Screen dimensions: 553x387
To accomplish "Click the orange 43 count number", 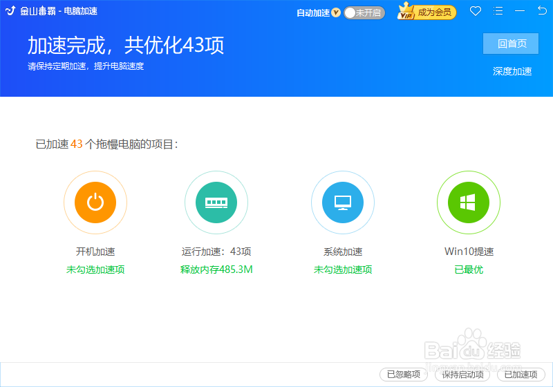I will 77,144.
